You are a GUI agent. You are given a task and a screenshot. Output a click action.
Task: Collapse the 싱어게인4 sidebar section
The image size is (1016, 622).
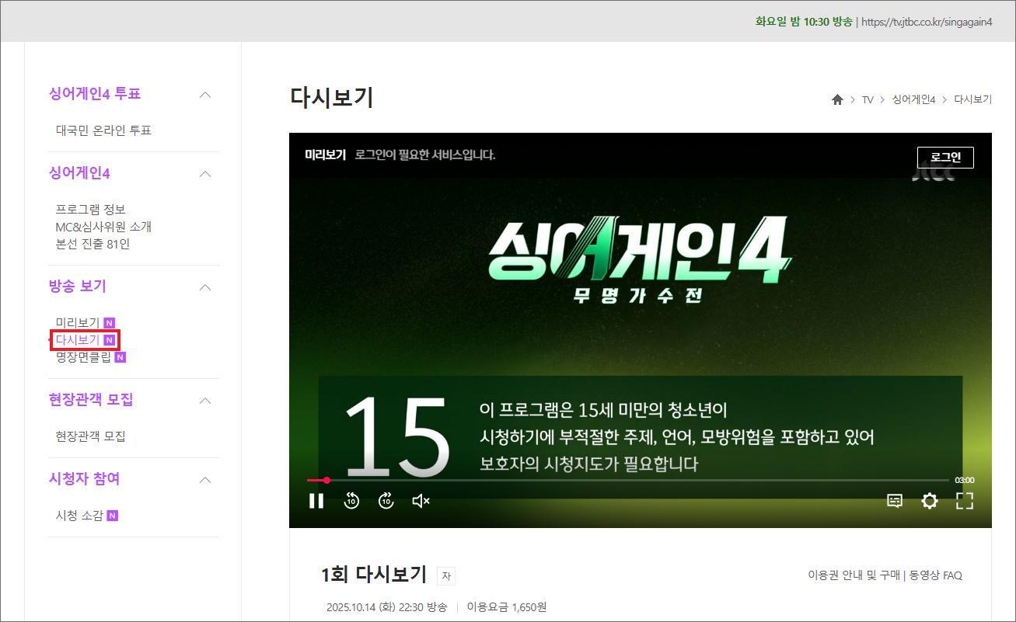coord(205,174)
